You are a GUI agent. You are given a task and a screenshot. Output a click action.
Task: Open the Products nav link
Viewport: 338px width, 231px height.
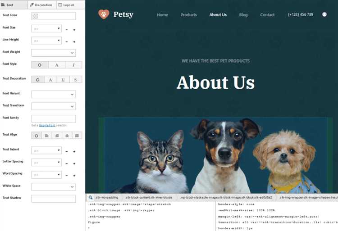pos(189,15)
